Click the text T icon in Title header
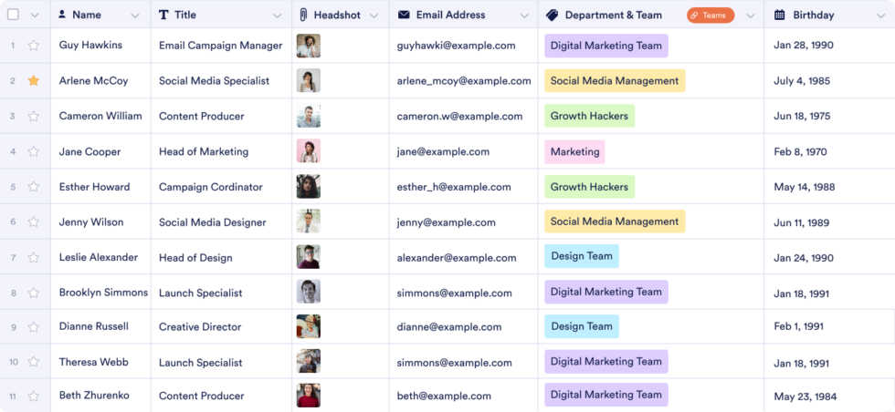 click(163, 15)
